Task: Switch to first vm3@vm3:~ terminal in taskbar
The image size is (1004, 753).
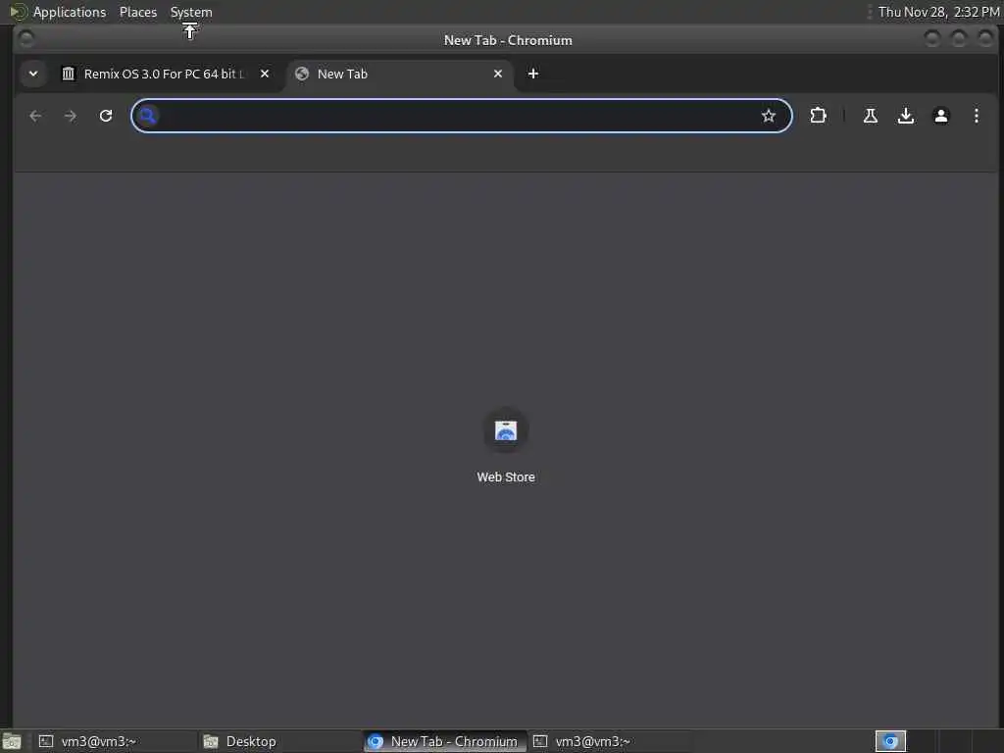Action: (x=116, y=741)
